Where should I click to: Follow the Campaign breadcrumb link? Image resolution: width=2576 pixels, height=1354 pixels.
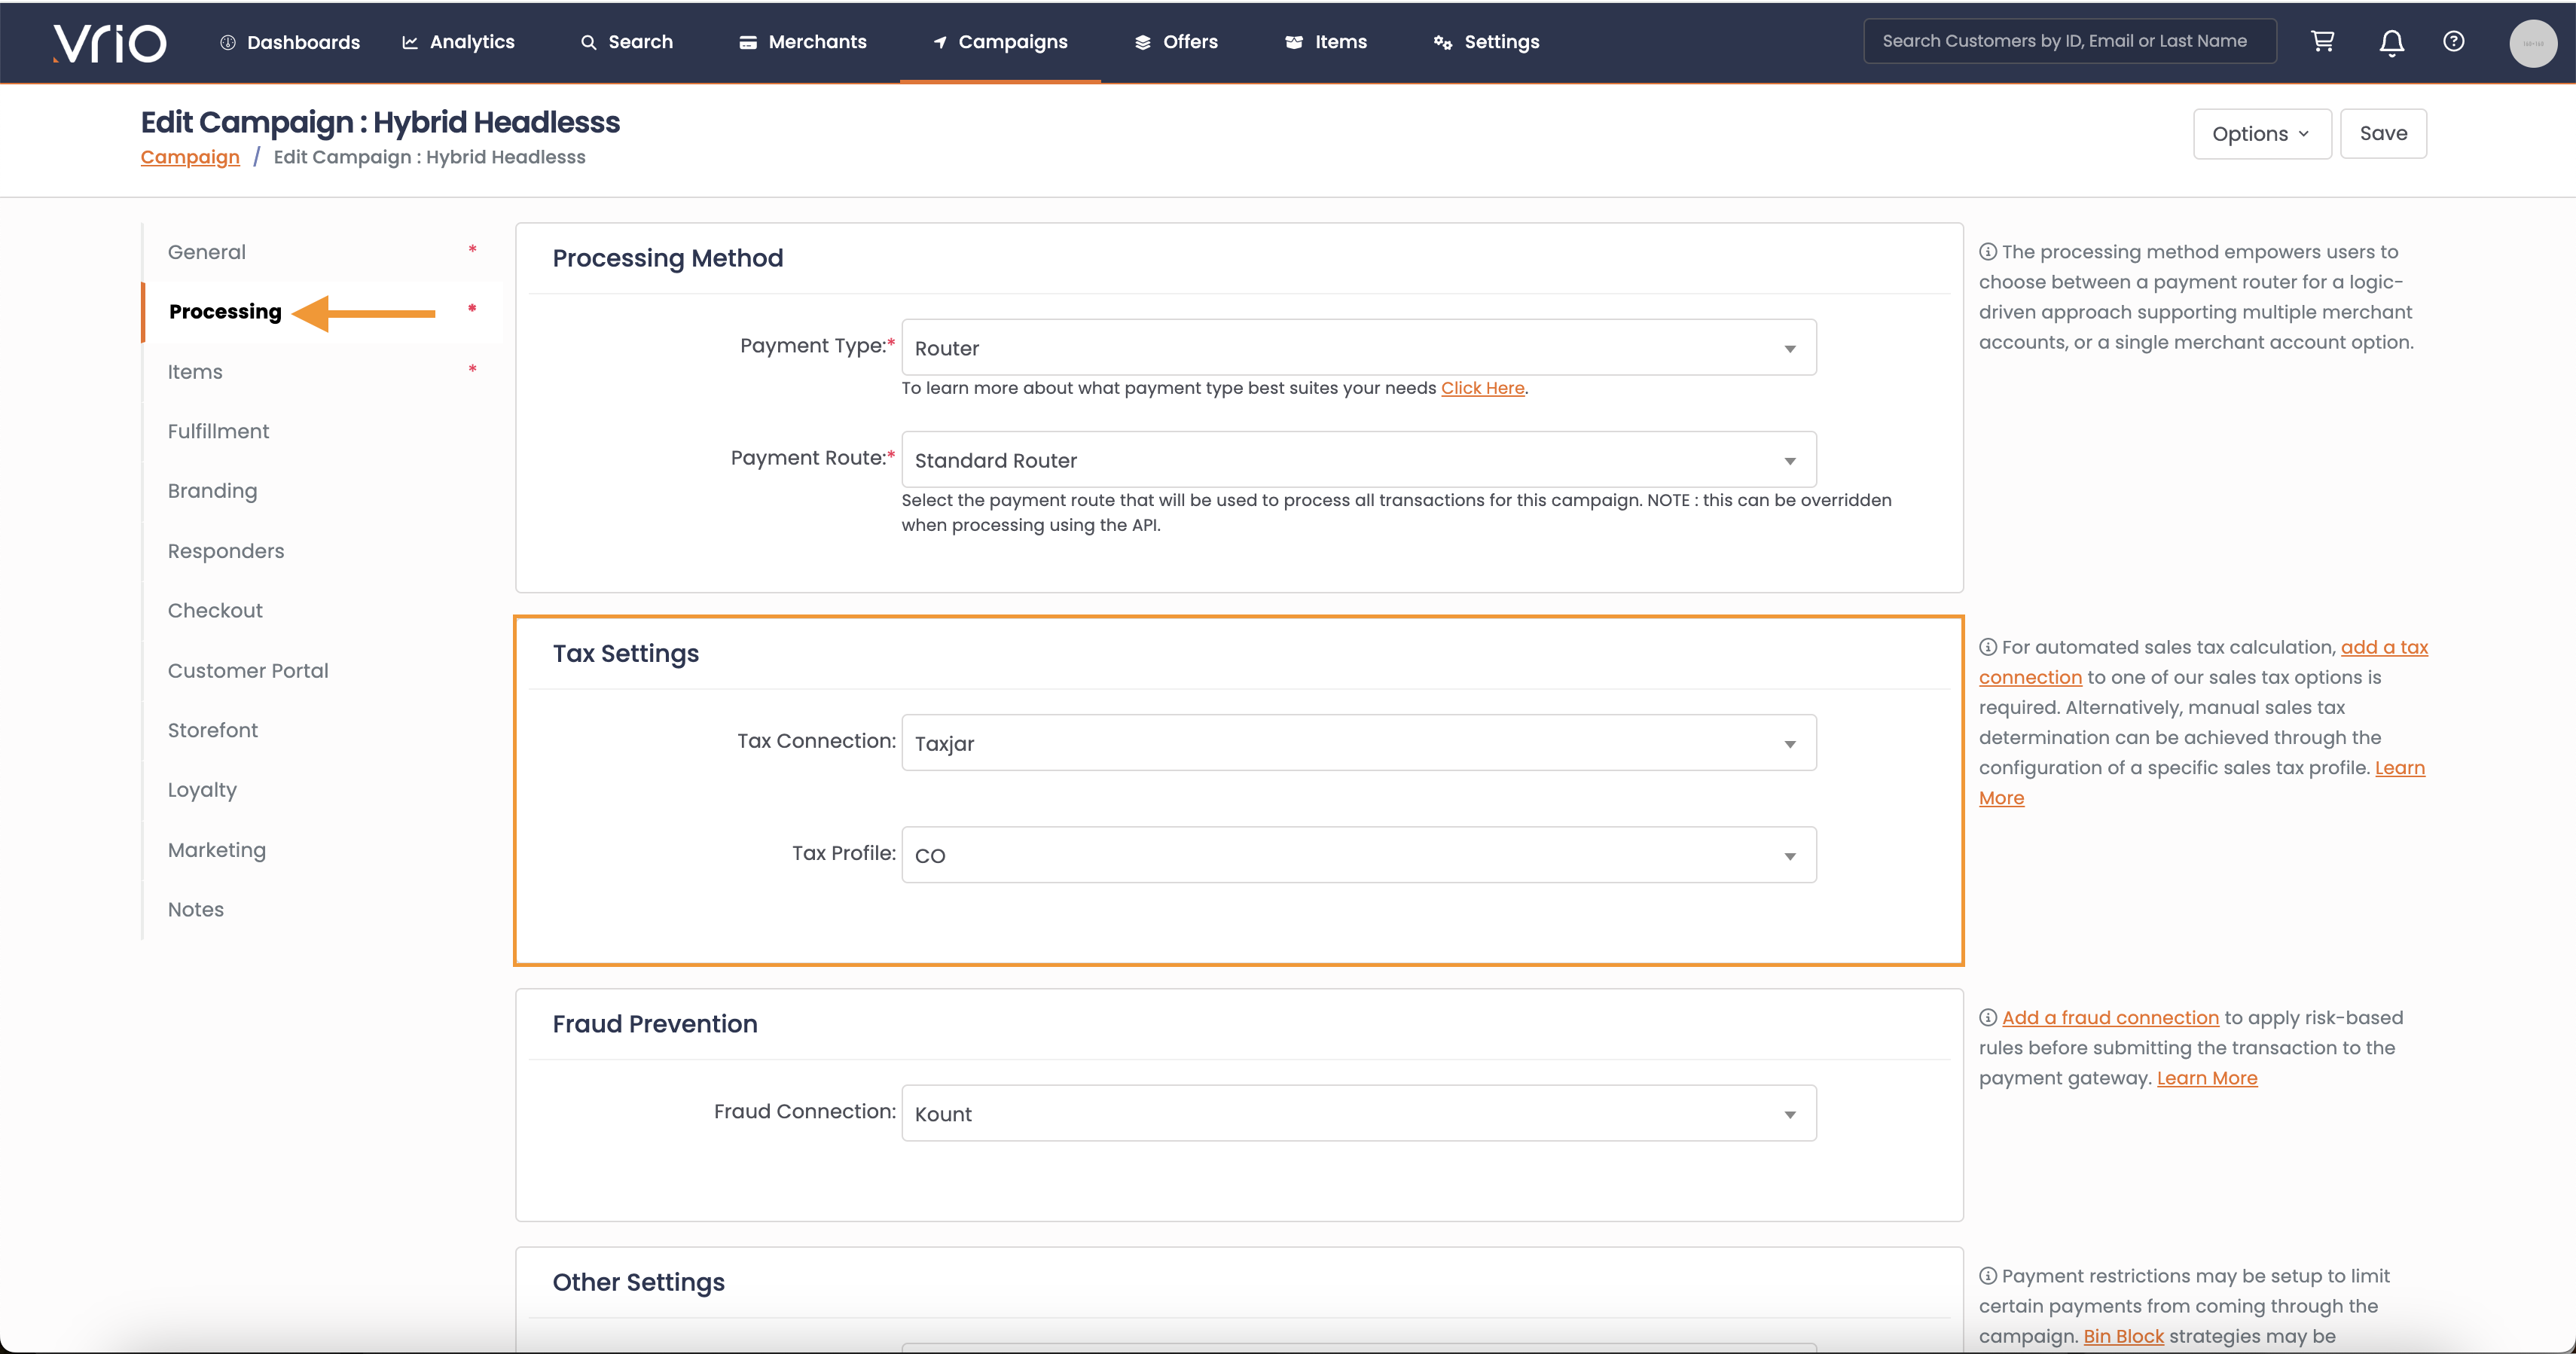[190, 157]
